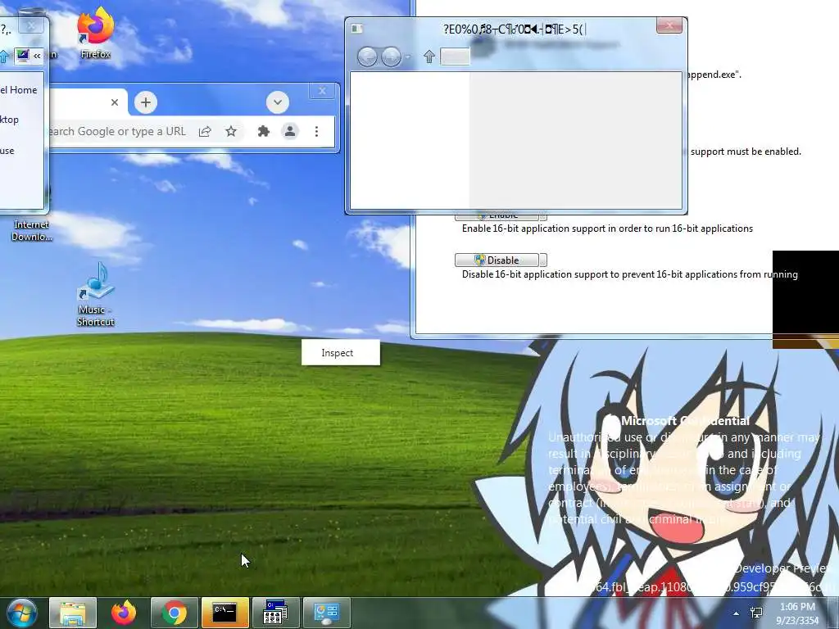Open the Start menu orb

tap(22, 613)
